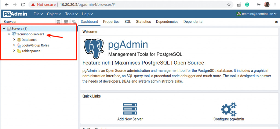Click the browser reload icon
This screenshot has width=280, height=129.
point(23,5)
